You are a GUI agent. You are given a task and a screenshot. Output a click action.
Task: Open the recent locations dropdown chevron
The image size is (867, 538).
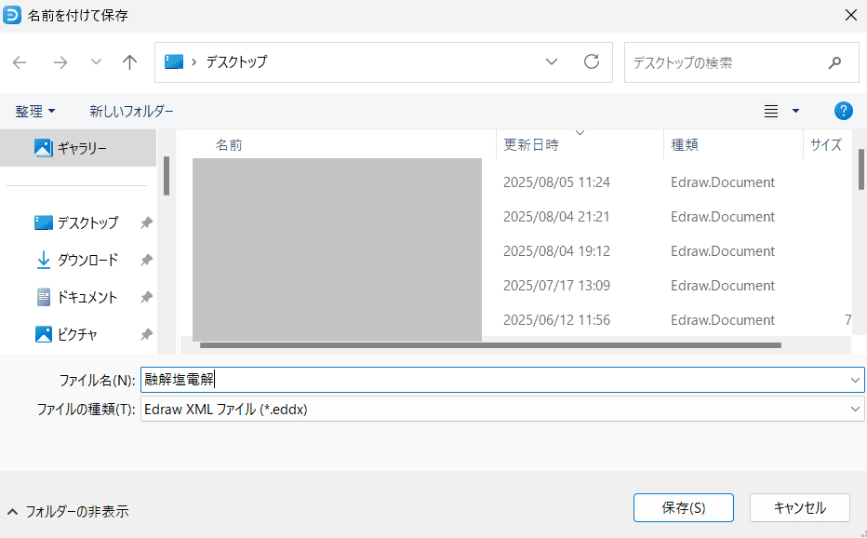click(x=96, y=62)
